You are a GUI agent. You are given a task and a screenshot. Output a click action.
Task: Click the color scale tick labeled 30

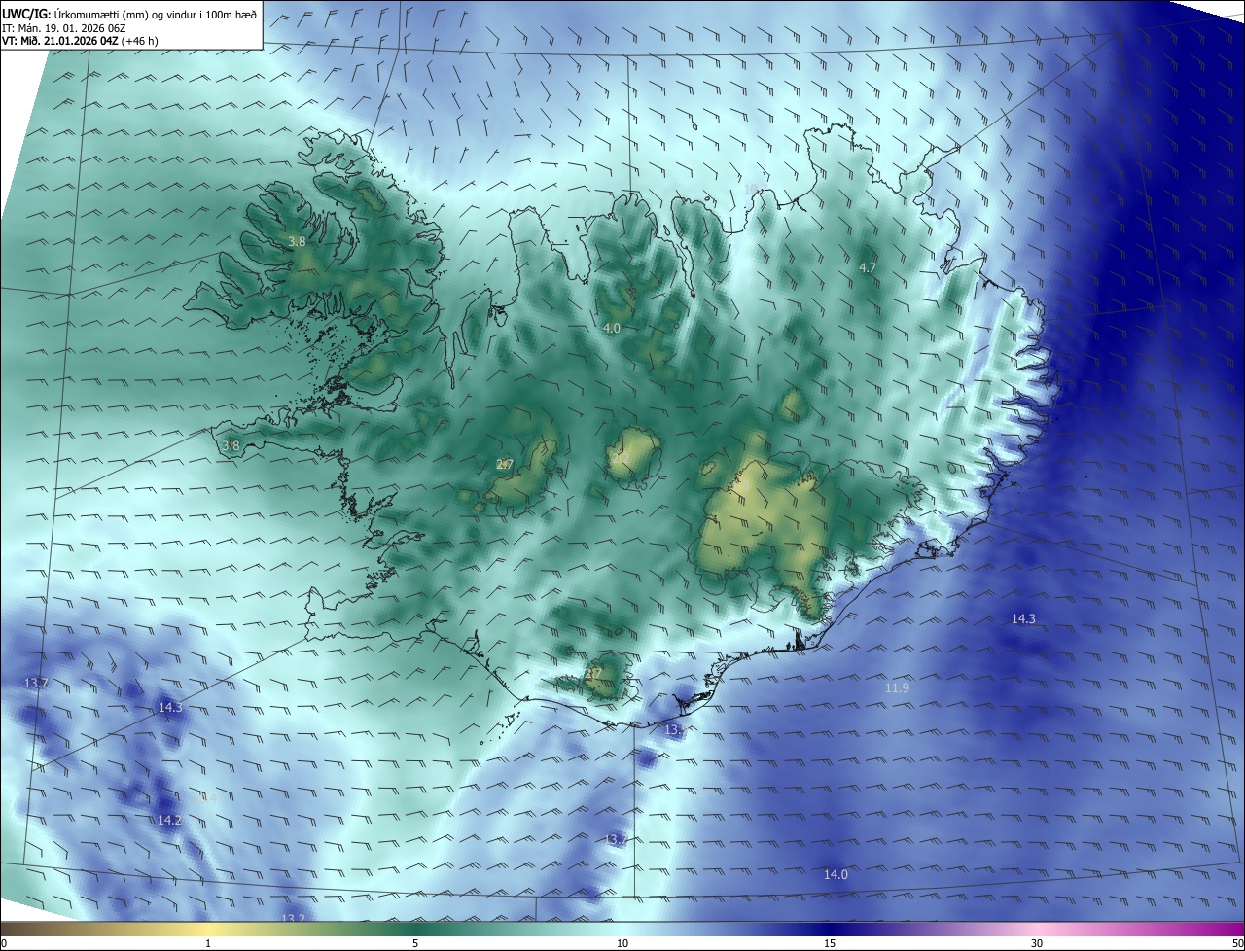[x=1037, y=944]
